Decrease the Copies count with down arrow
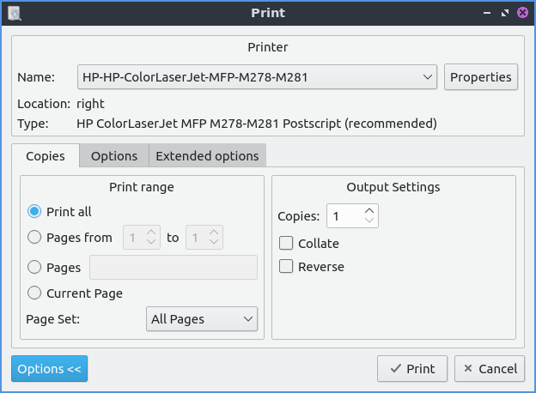This screenshot has height=393, width=536. coord(369,221)
